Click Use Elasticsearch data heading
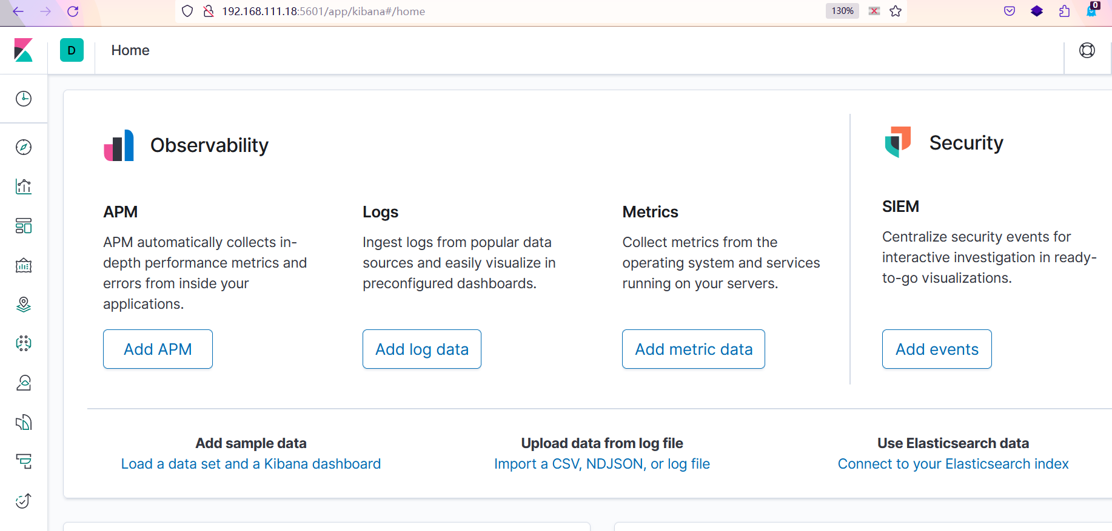The width and height of the screenshot is (1112, 531). 953,443
